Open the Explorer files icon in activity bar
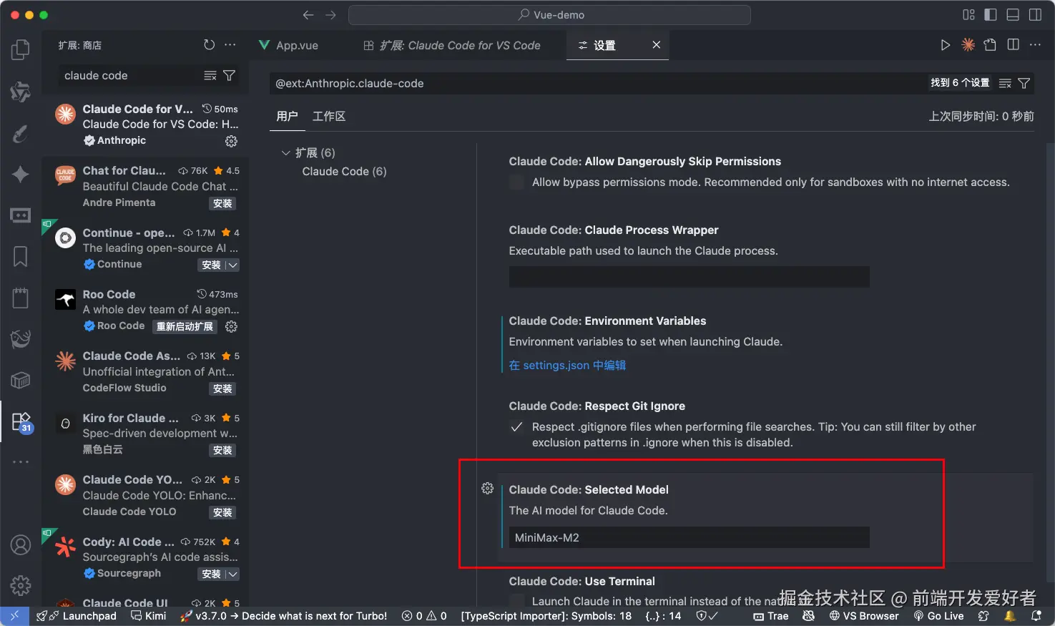The height and width of the screenshot is (626, 1055). click(21, 49)
